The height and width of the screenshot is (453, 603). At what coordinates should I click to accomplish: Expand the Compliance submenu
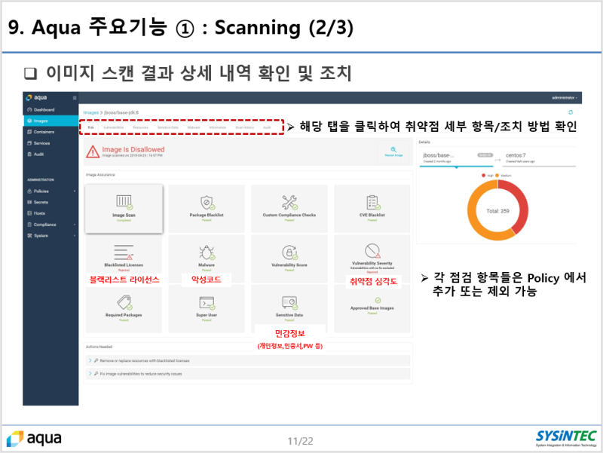tap(42, 225)
